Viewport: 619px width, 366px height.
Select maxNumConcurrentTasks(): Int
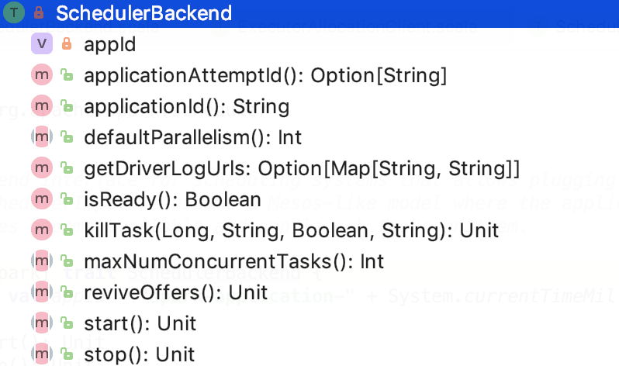tap(233, 262)
